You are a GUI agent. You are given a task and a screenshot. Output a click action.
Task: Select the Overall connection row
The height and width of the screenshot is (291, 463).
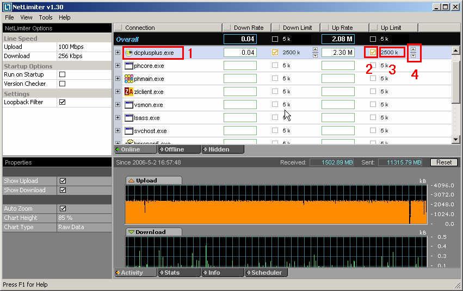click(282, 39)
